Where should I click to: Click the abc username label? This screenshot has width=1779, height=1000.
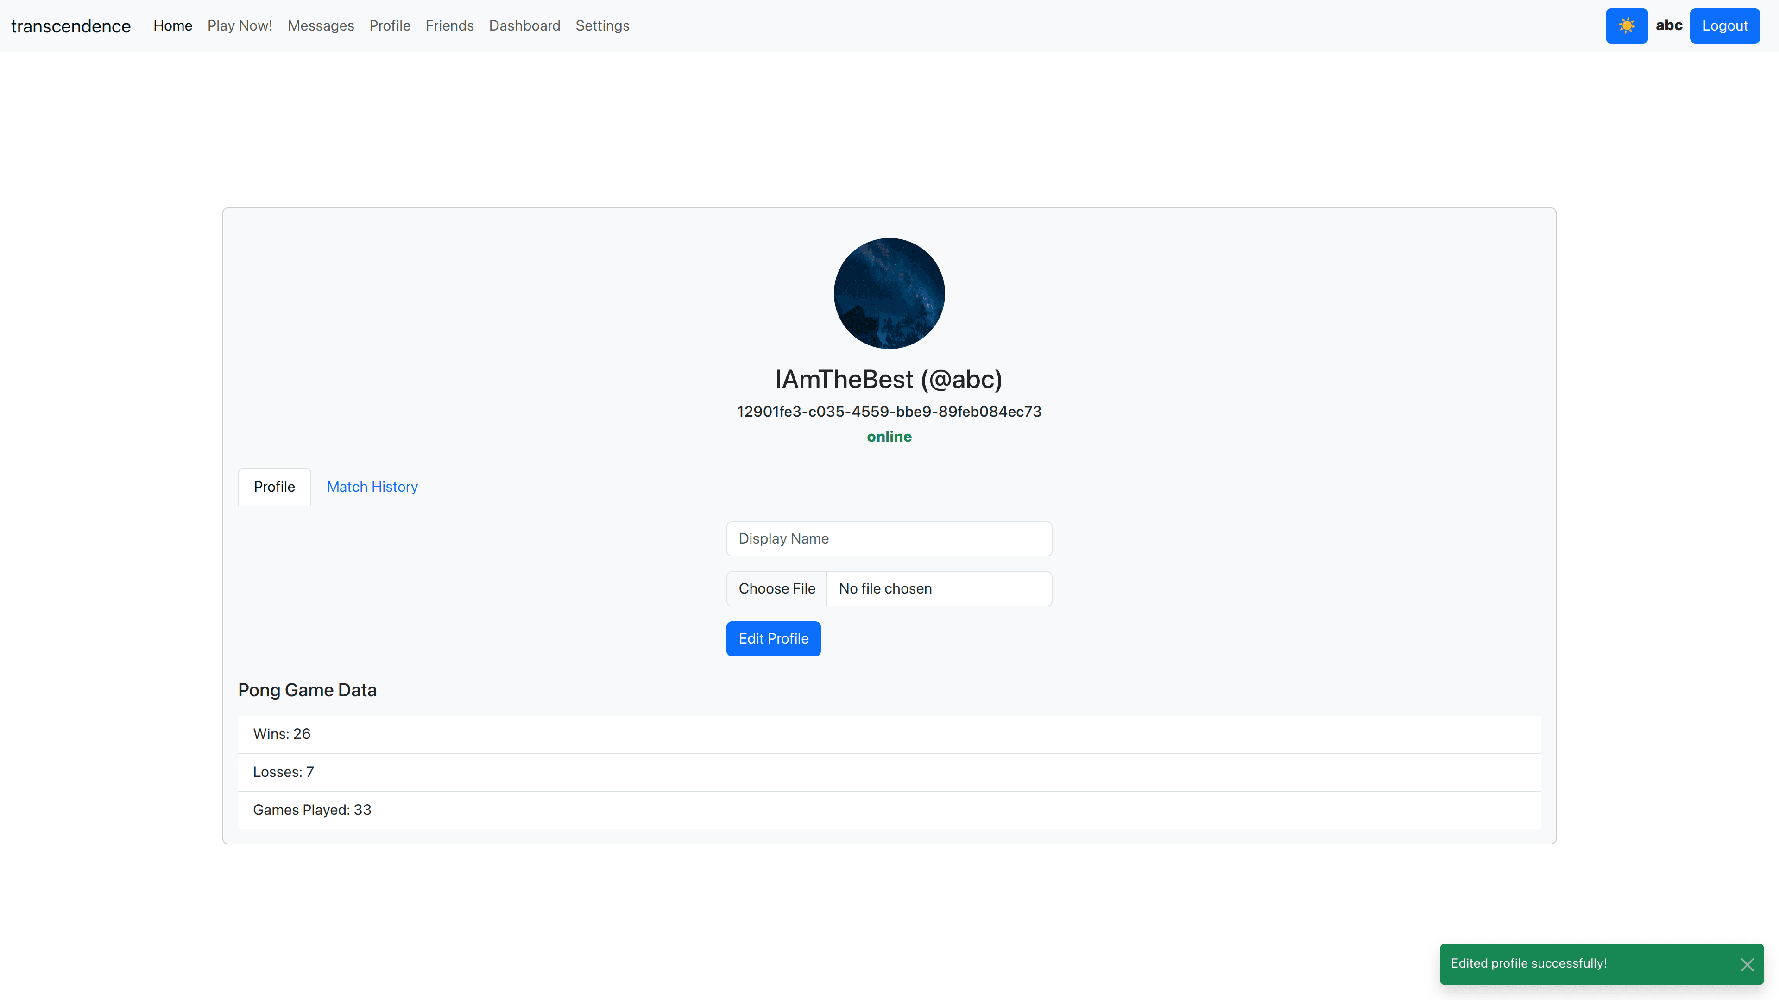[x=1668, y=25]
